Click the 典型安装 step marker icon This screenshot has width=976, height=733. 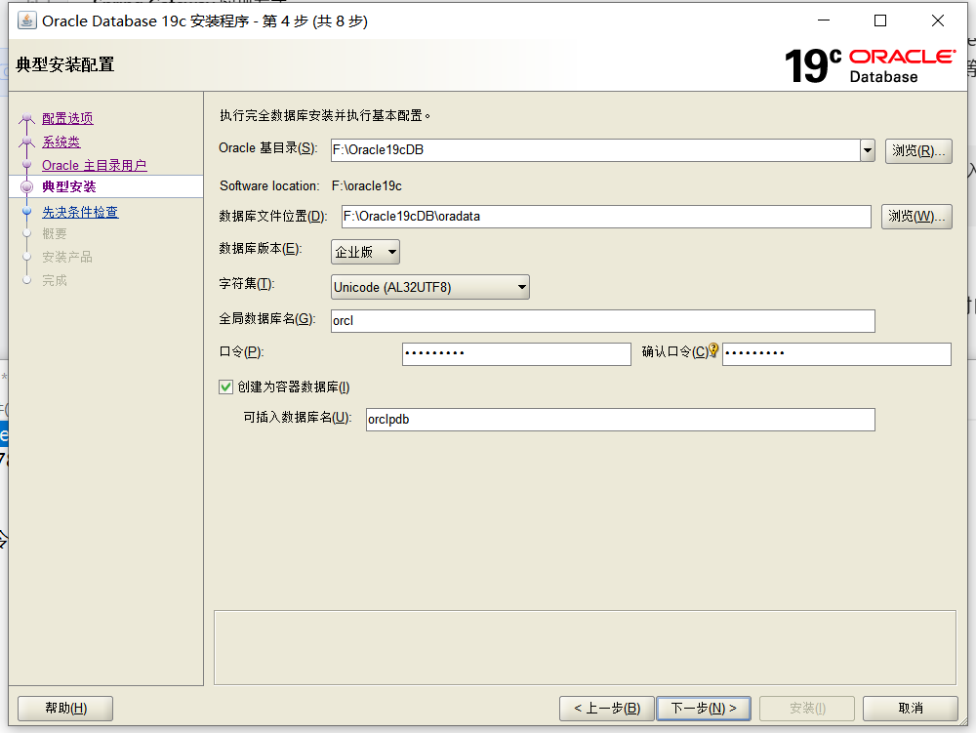26,186
